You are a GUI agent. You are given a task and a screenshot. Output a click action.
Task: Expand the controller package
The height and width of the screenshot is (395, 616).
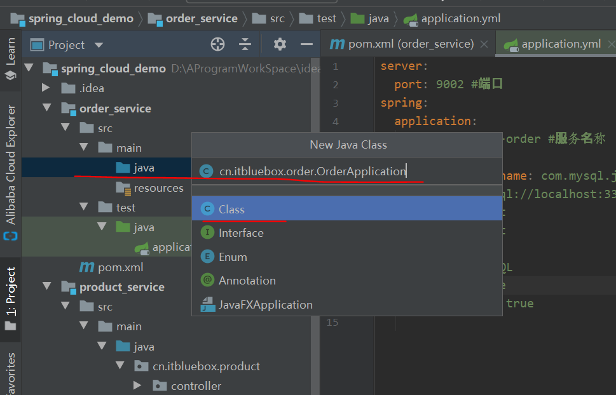[x=137, y=385]
